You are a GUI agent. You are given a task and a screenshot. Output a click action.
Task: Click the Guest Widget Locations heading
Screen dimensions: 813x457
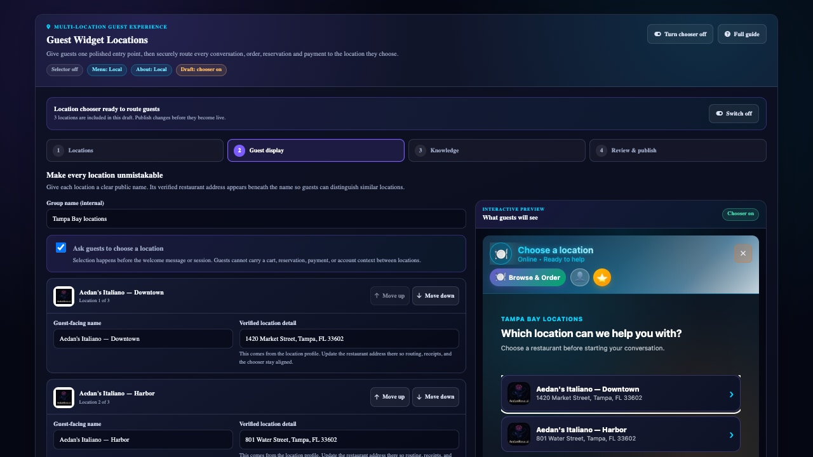pyautogui.click(x=97, y=40)
